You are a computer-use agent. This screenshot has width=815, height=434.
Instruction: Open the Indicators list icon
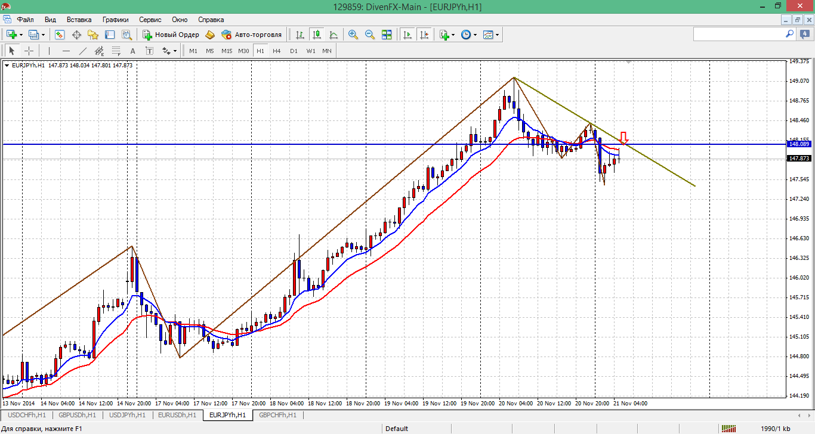tap(444, 35)
